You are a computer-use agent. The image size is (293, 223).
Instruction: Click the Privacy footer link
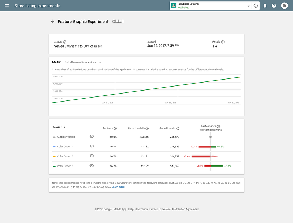pyautogui.click(x=153, y=209)
